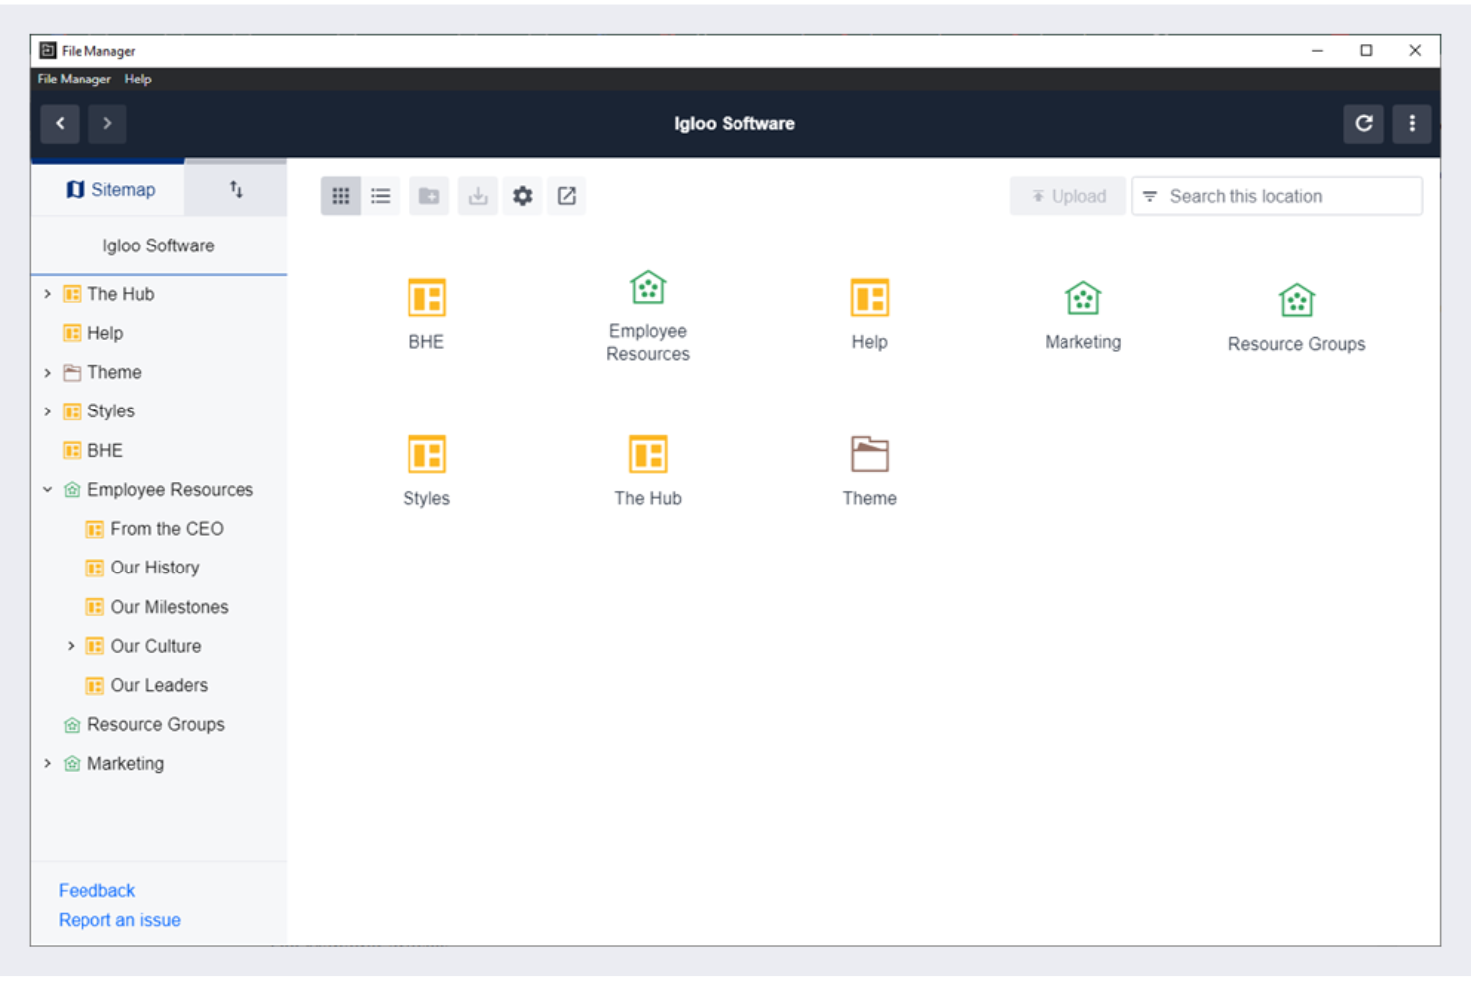Click the download icon in the toolbar
The image size is (1471, 981).
click(x=478, y=196)
